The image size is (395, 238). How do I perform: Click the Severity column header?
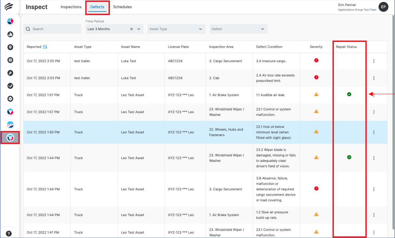(316, 47)
